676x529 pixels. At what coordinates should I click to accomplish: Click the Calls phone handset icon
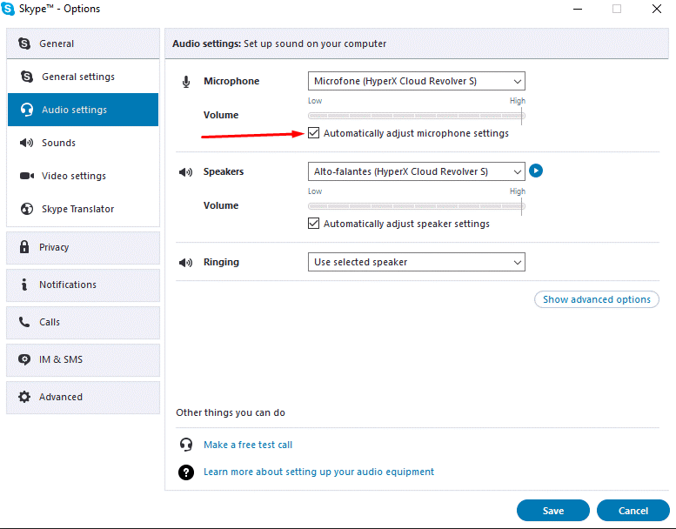point(24,322)
